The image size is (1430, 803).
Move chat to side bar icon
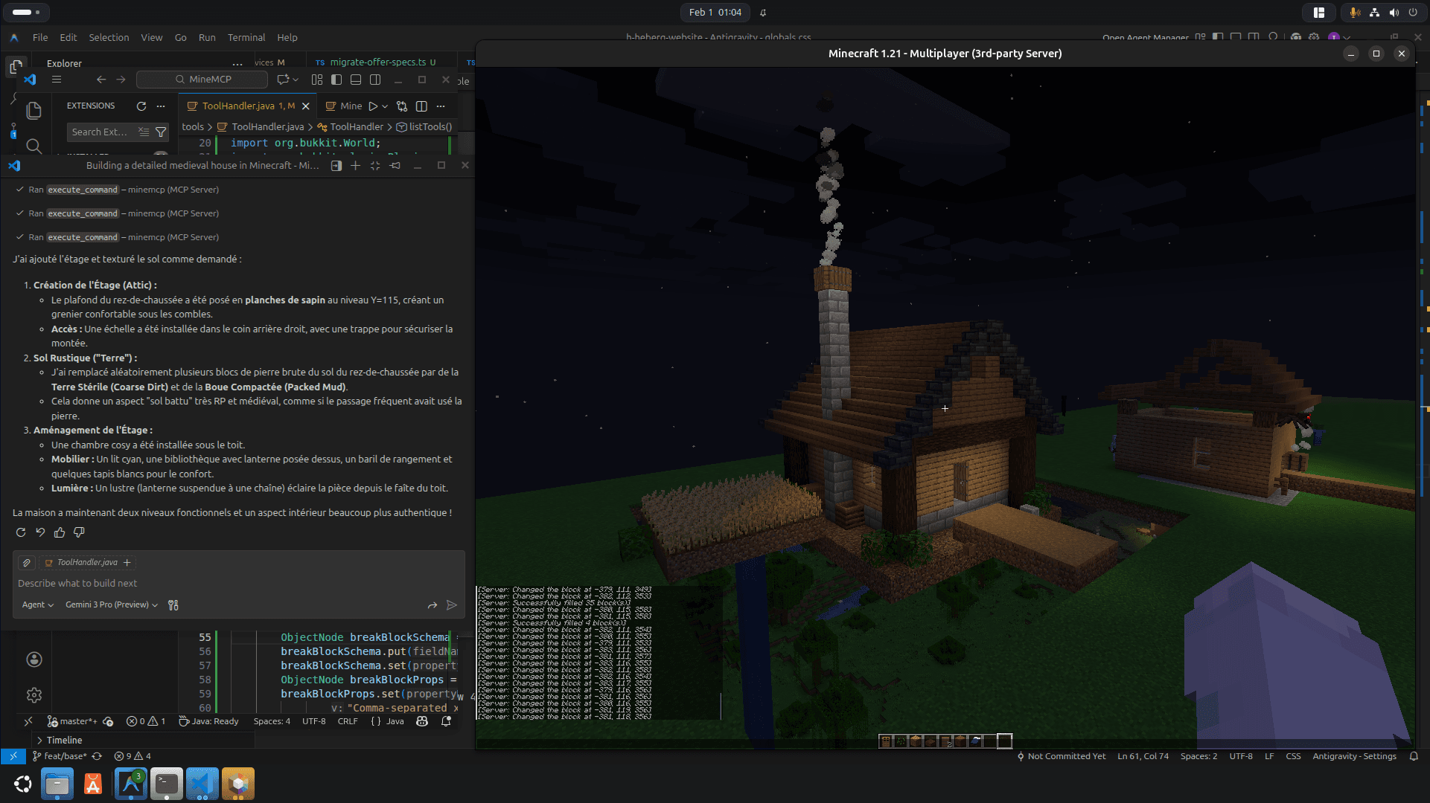pyautogui.click(x=336, y=165)
